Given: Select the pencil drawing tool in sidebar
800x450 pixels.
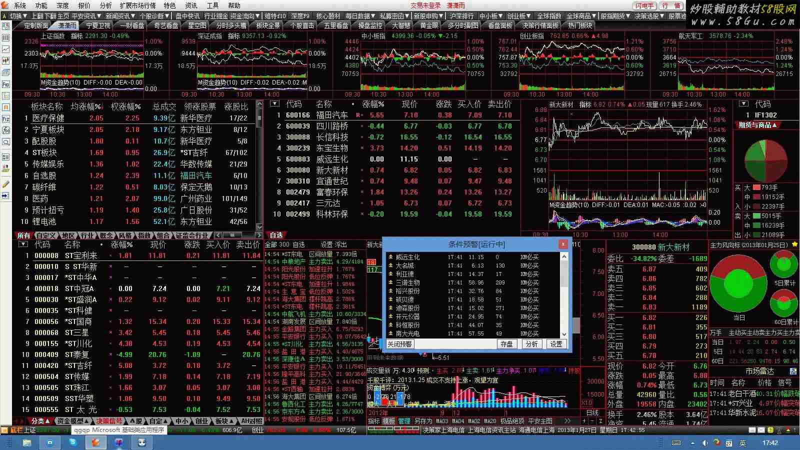Looking at the screenshot, I should 5,184.
